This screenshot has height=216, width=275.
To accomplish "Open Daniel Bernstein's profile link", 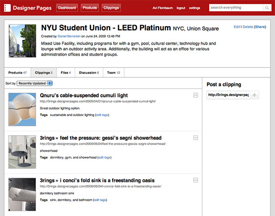I will click(69, 36).
